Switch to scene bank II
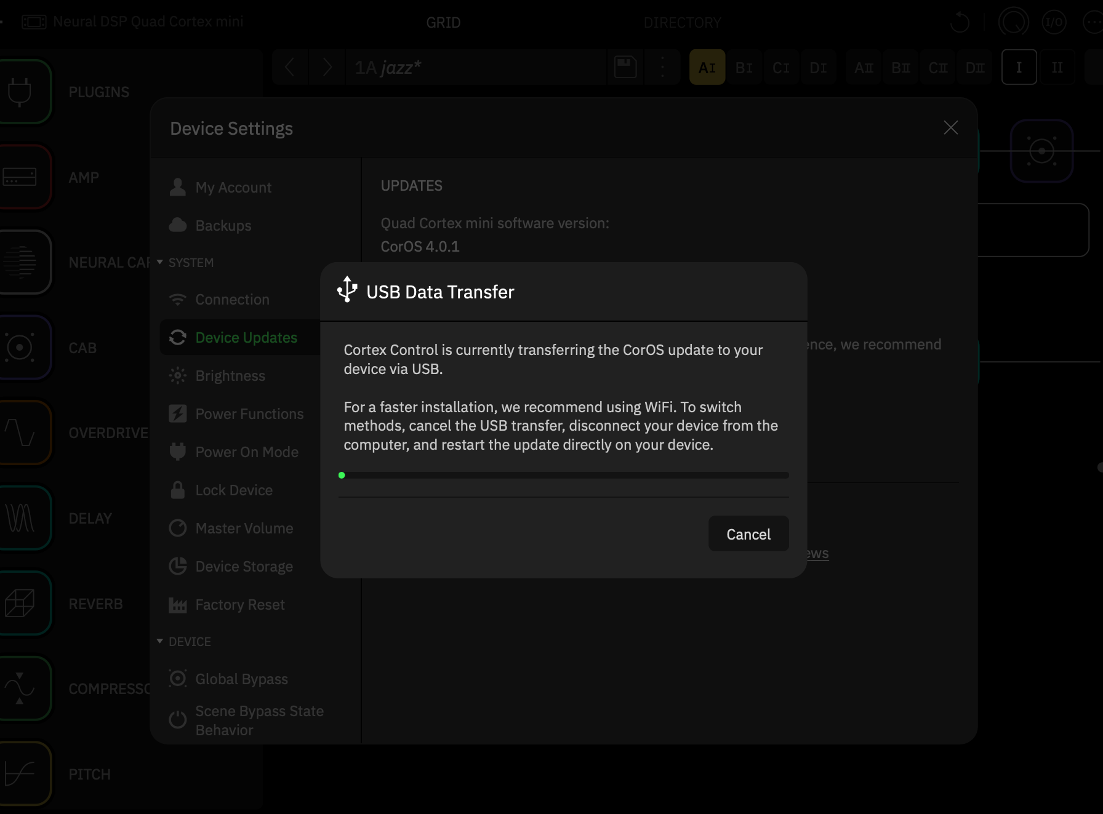This screenshot has height=814, width=1103. [x=1057, y=67]
